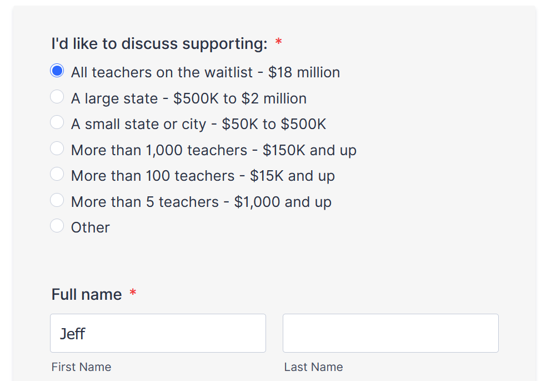Click the "$18 million" option label text
The width and height of the screenshot is (546, 381).
coord(304,72)
